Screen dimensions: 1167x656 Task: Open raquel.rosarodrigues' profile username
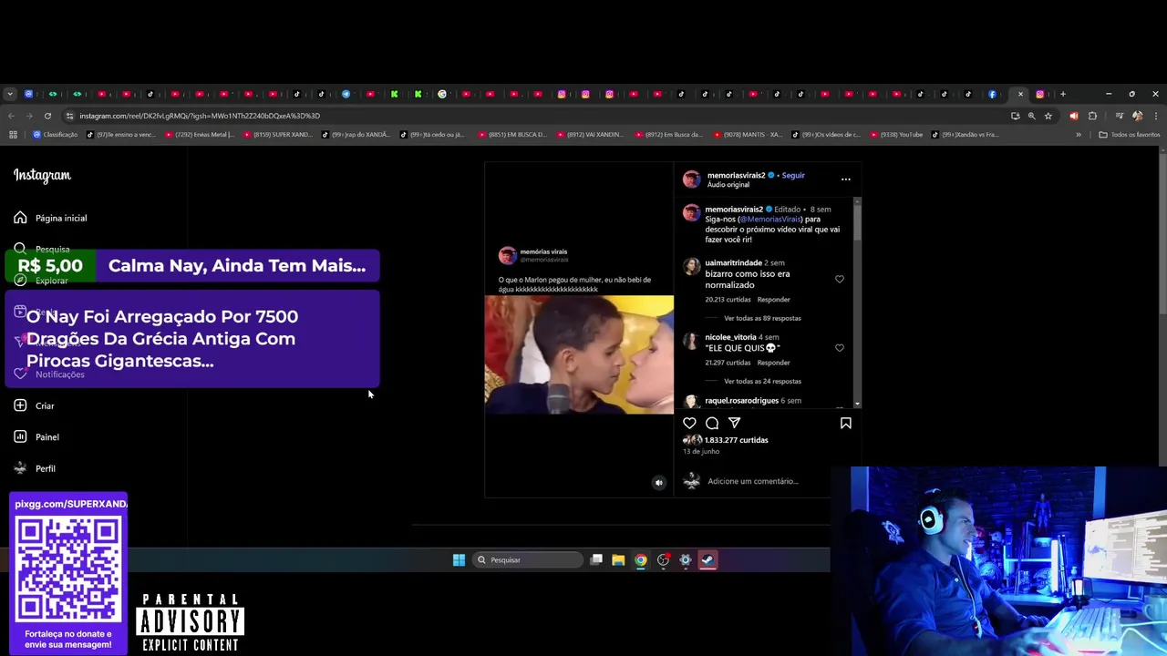pyautogui.click(x=741, y=401)
